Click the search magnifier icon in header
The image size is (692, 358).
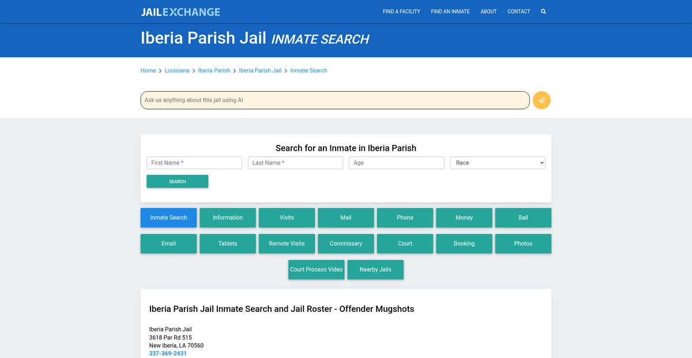pos(543,12)
